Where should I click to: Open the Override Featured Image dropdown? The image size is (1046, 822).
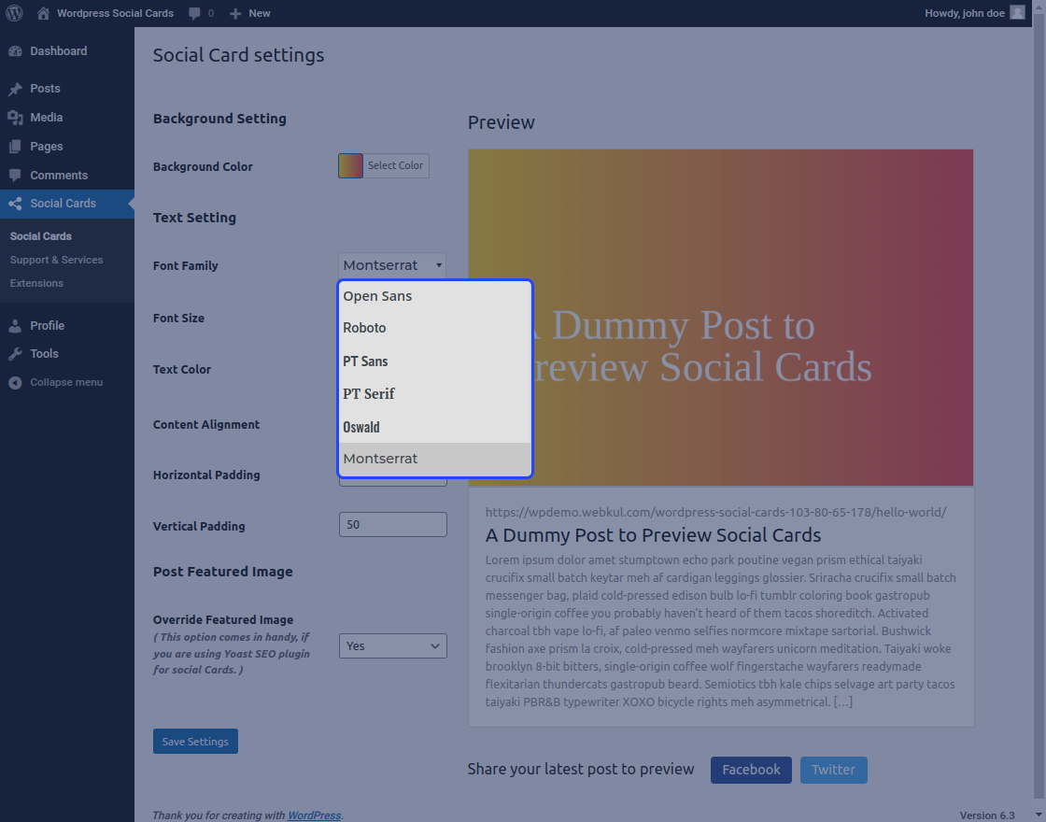coord(392,645)
